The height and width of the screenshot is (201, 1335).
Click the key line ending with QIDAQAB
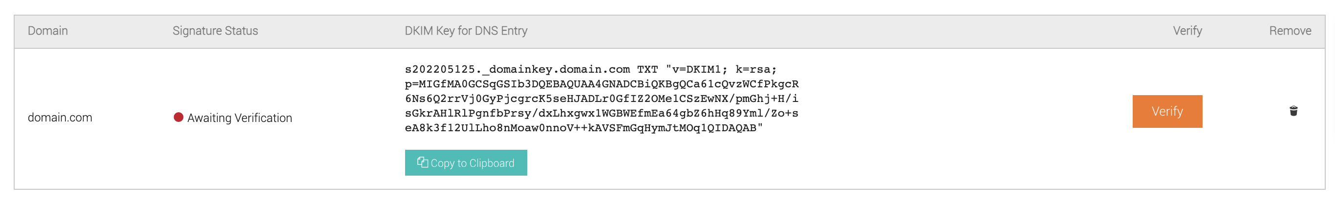pos(583,127)
